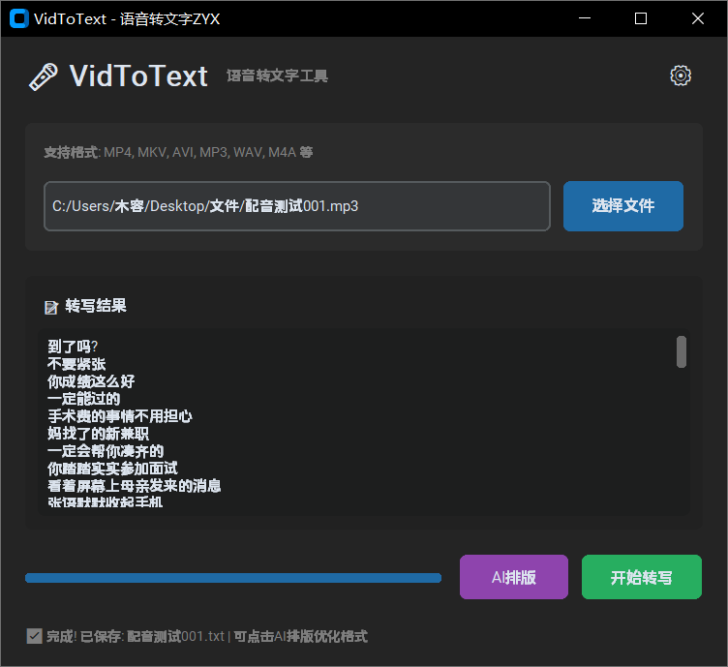Click the 支持格式 supported formats line
Image resolution: width=728 pixels, height=667 pixels.
click(178, 152)
